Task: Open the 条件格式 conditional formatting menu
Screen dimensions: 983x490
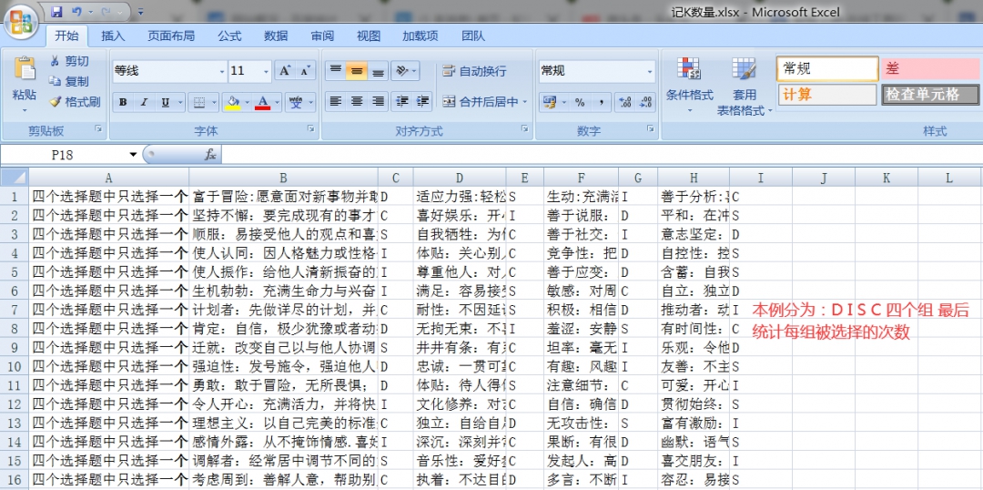Action: [x=689, y=82]
